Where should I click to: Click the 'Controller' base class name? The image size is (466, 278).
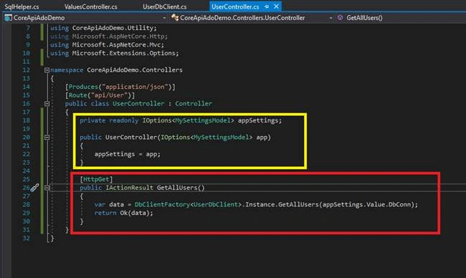(194, 104)
